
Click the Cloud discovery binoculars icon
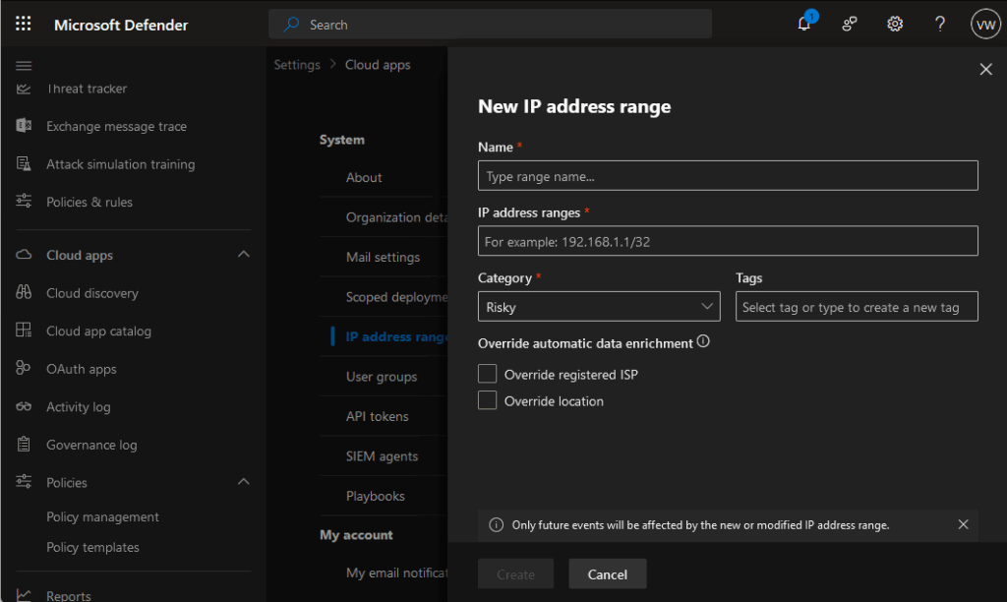point(25,293)
